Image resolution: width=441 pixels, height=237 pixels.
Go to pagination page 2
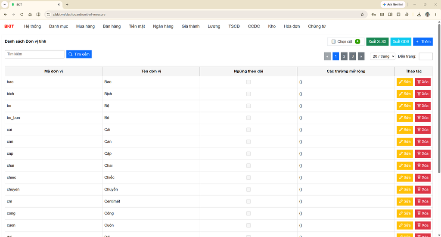[344, 56]
